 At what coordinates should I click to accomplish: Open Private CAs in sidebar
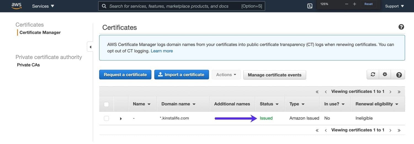click(x=28, y=65)
